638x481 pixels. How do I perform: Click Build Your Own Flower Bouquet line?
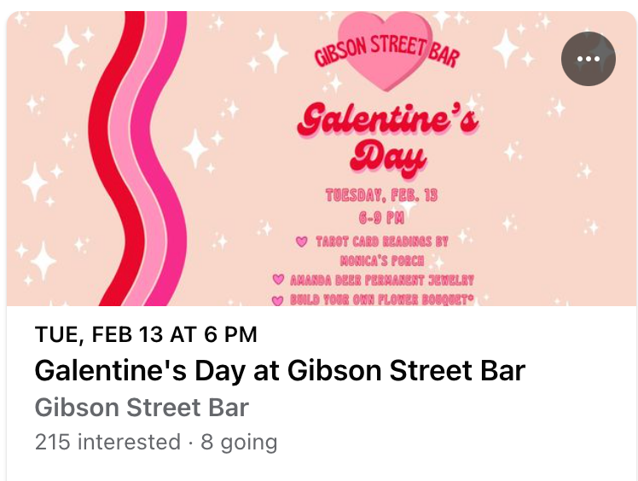381,299
